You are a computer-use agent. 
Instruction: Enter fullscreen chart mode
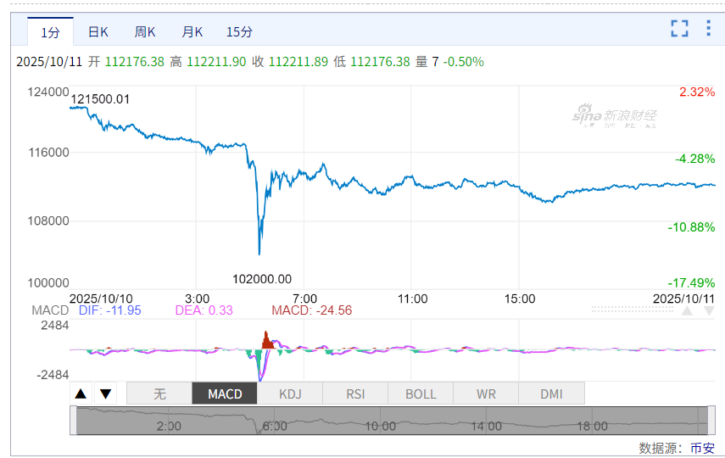(x=679, y=29)
